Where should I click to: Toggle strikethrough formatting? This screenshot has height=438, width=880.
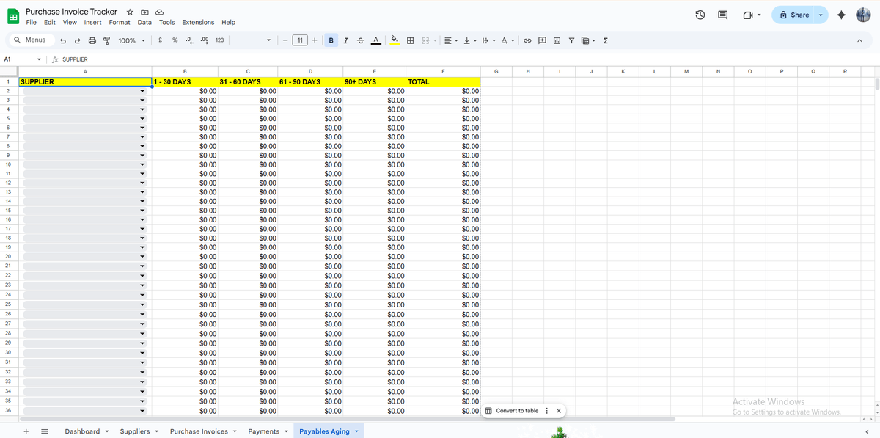[360, 40]
